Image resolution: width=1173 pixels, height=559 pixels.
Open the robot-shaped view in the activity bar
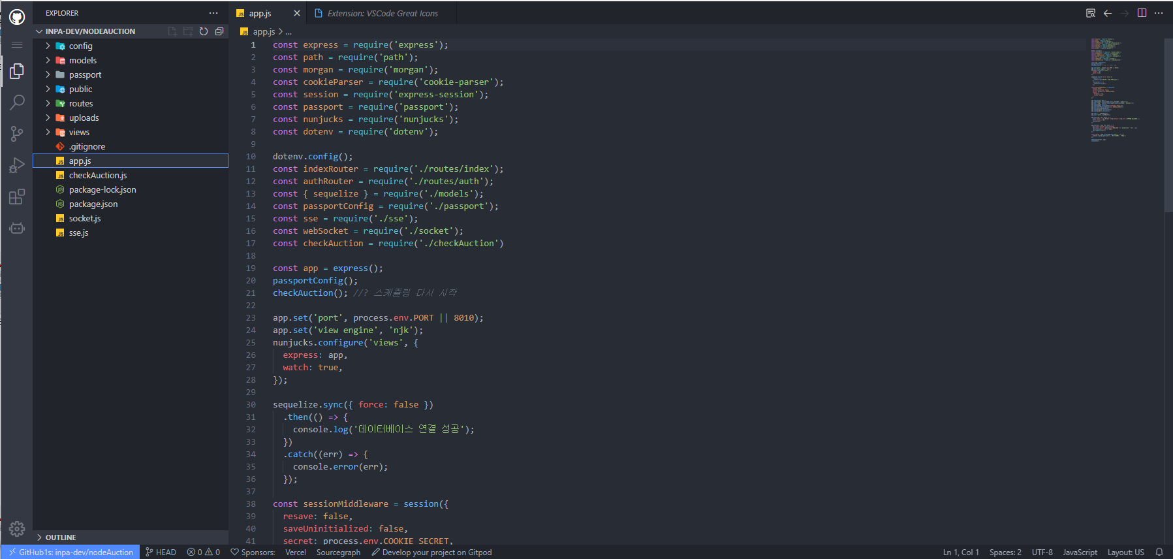pos(17,228)
